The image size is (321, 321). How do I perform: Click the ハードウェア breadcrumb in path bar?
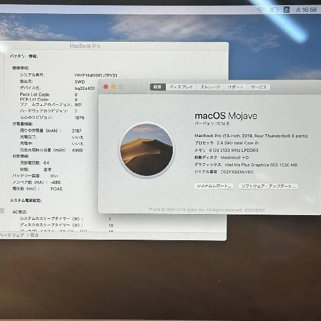12,235
